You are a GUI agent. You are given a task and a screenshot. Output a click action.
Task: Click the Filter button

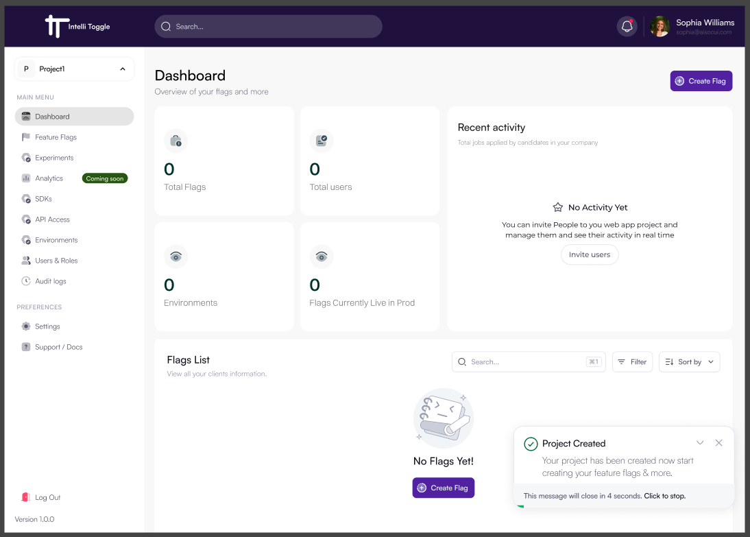(631, 362)
